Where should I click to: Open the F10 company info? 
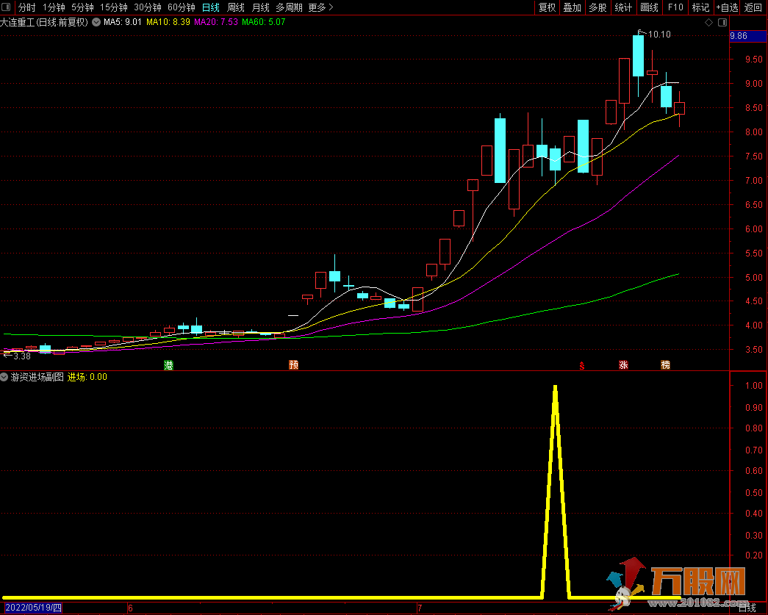coord(675,7)
